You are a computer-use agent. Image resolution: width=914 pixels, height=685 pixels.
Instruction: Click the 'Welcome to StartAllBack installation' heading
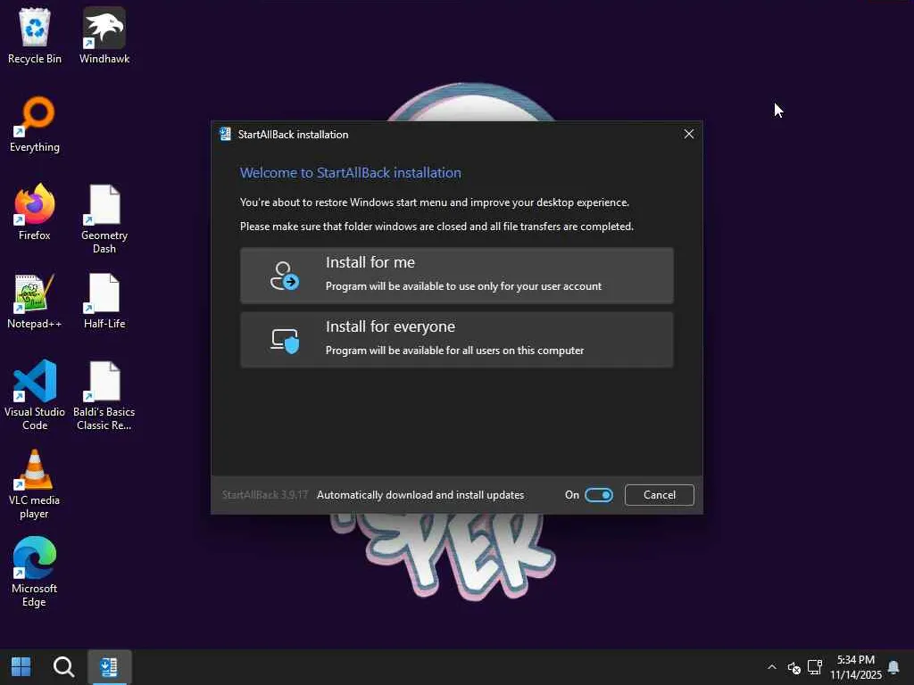(350, 173)
